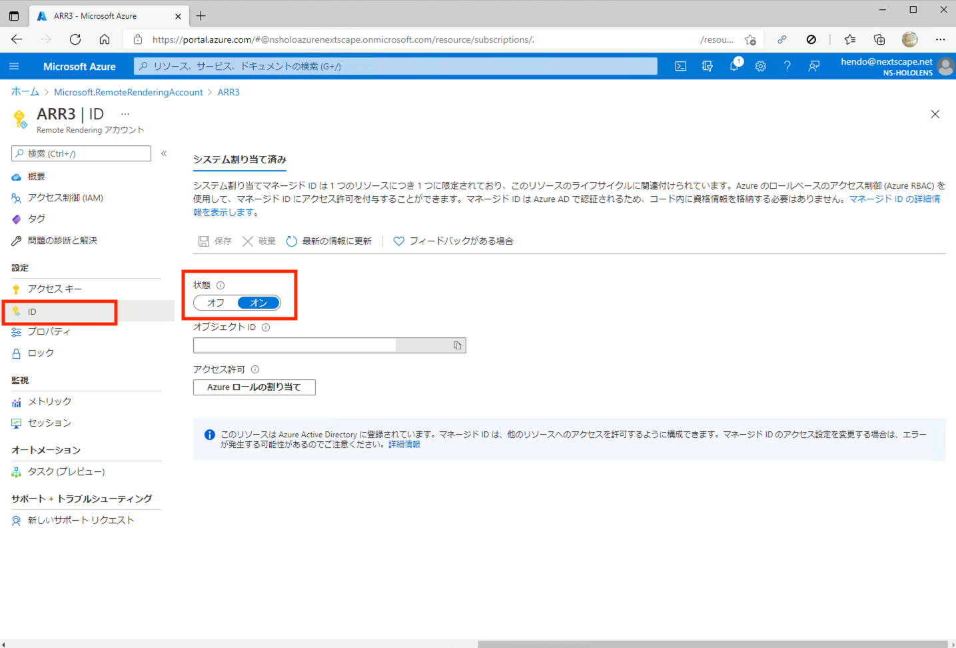Image resolution: width=956 pixels, height=648 pixels.
Task: Open the 詳細情報 link in info banner
Action: [404, 444]
